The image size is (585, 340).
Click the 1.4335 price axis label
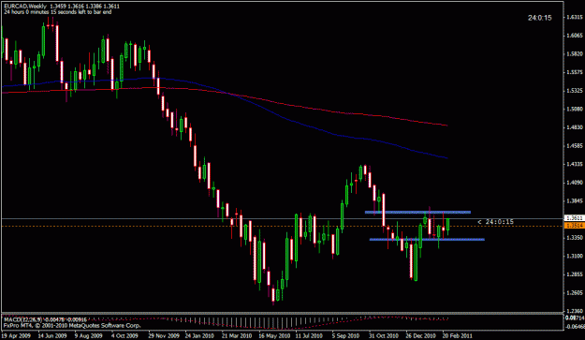pos(575,164)
